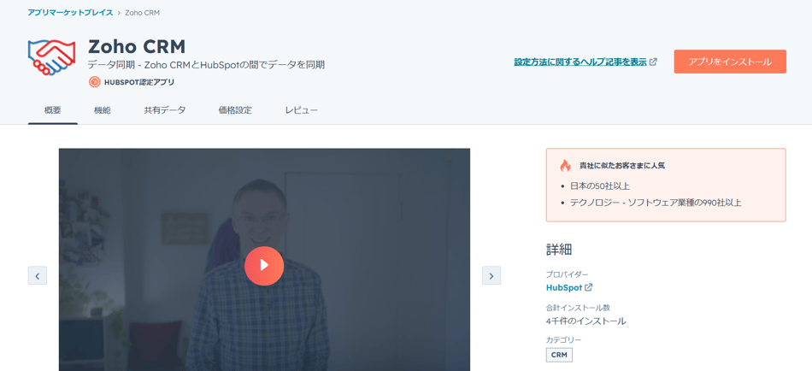The image size is (812, 371).
Task: Click the 日本の50社以上 bullet text
Action: 600,185
